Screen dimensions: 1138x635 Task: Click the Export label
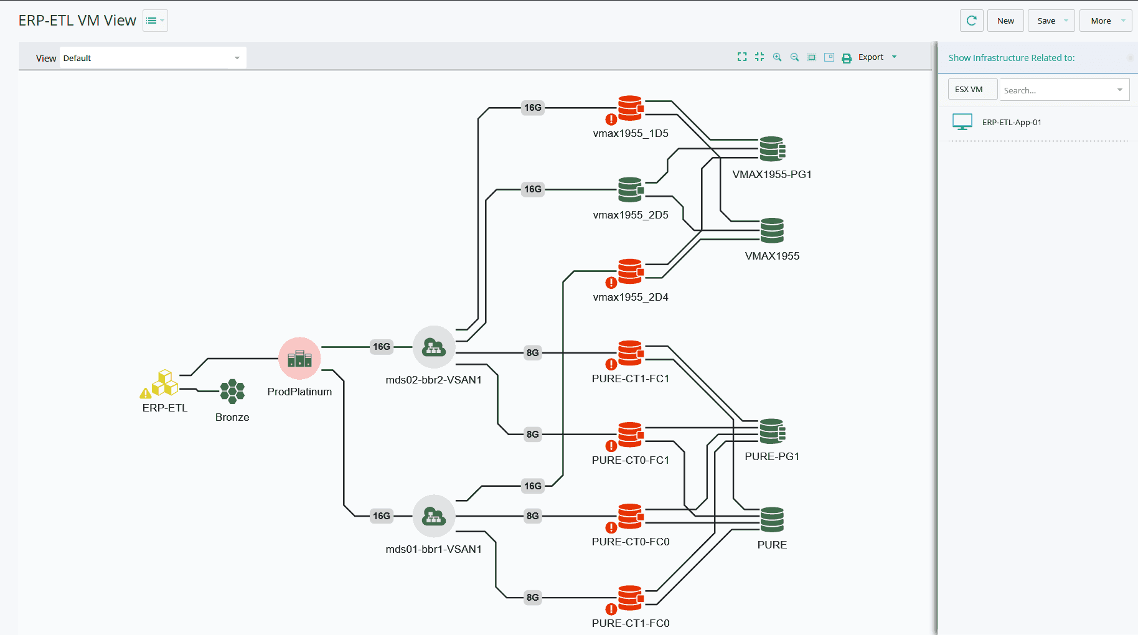[871, 57]
